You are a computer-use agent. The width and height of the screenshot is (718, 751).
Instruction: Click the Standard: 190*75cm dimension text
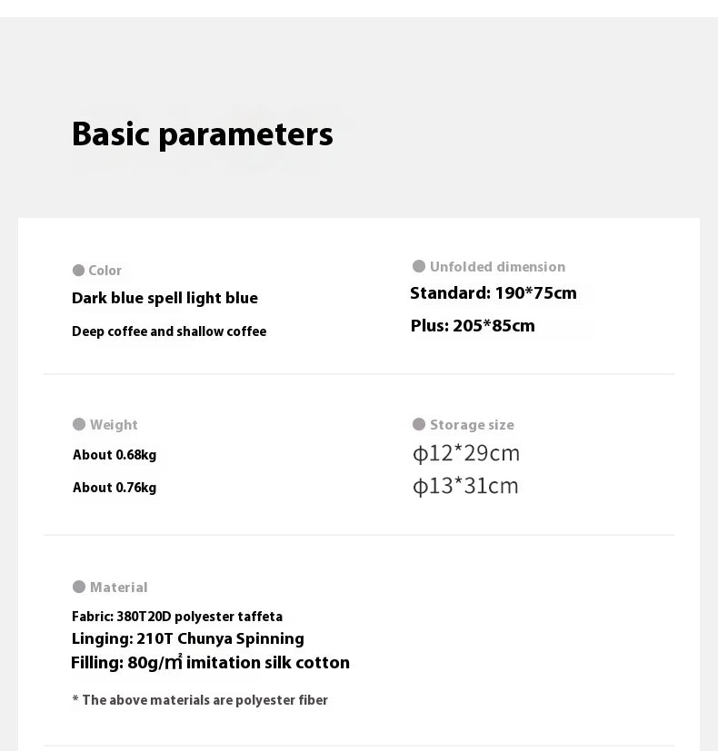493,293
